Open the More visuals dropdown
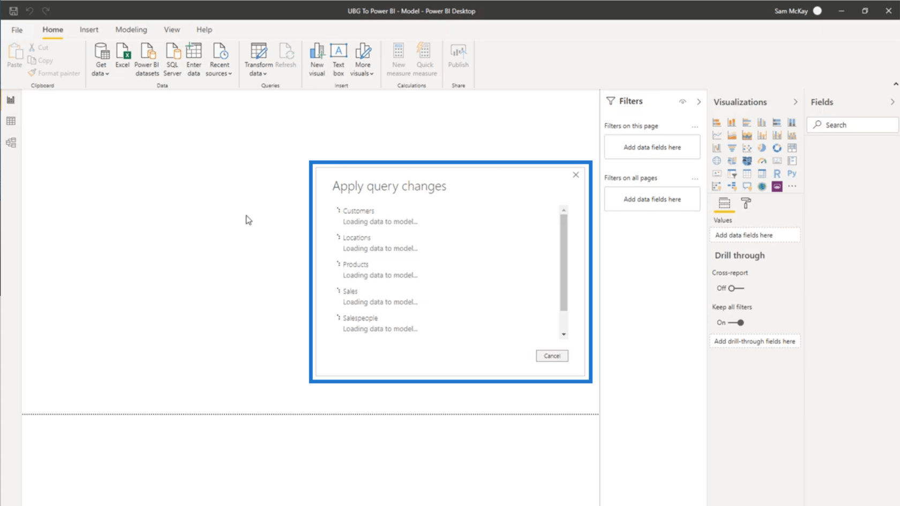Image resolution: width=900 pixels, height=506 pixels. click(363, 59)
